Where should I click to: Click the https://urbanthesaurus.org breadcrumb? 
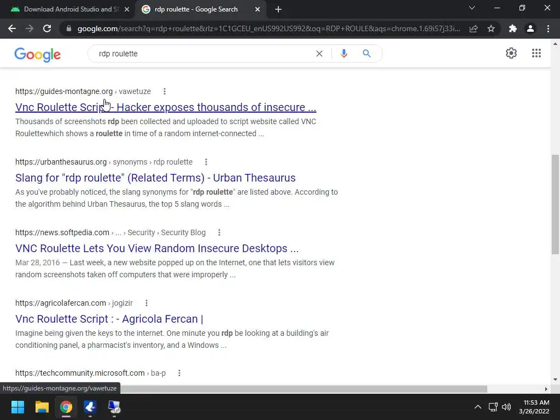61,162
